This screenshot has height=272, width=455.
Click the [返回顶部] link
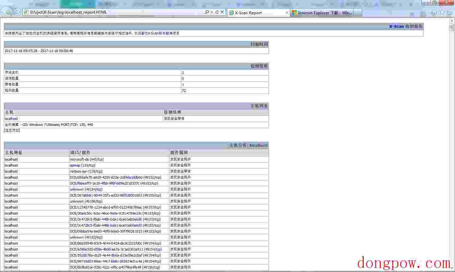tap(12, 130)
